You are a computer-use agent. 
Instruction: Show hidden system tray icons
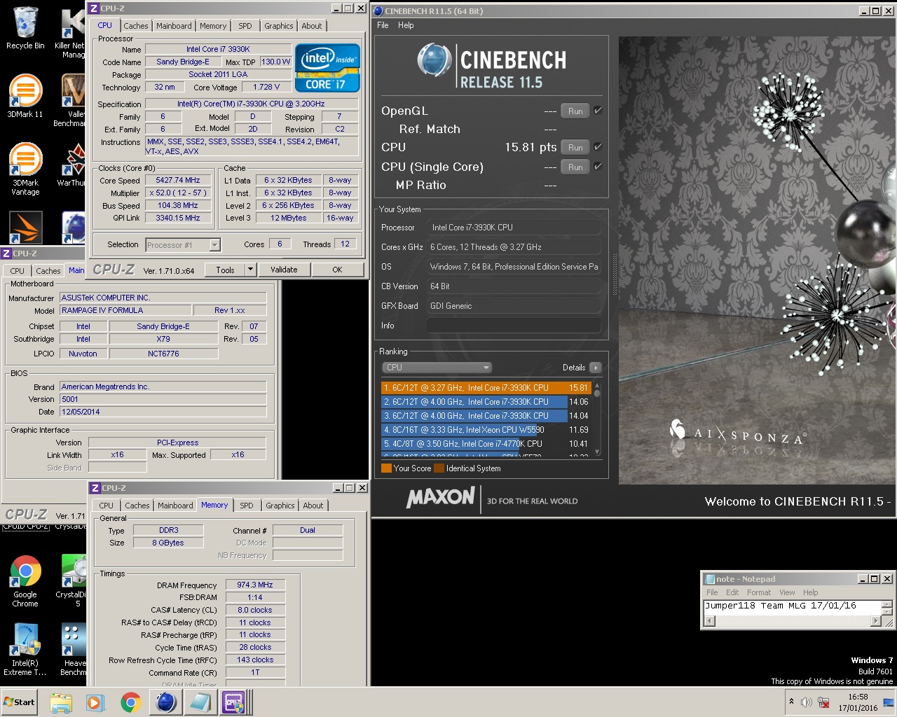[791, 702]
